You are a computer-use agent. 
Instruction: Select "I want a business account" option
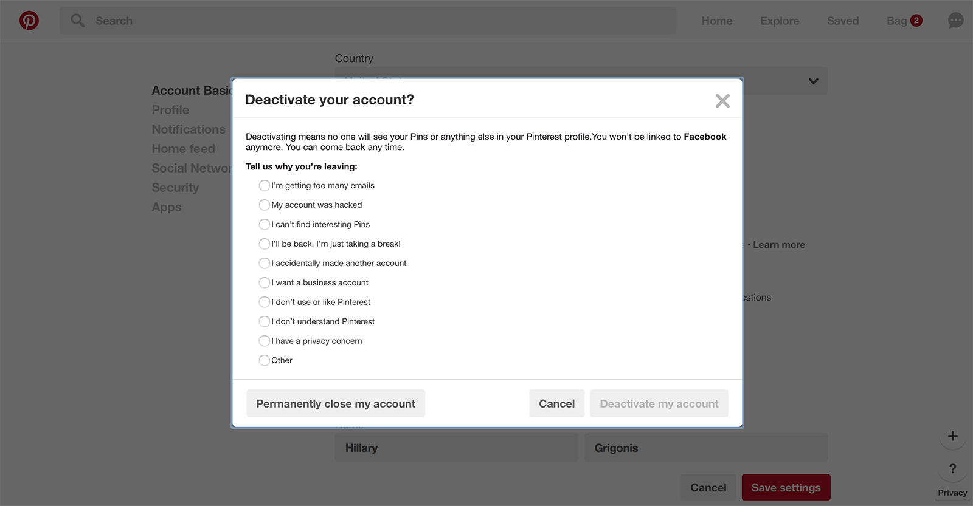[265, 282]
